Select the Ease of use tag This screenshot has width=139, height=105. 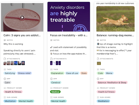72,73
